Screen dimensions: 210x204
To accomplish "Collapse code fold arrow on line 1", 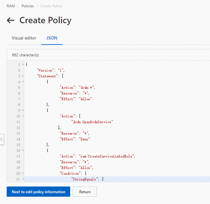I will 23,65.
